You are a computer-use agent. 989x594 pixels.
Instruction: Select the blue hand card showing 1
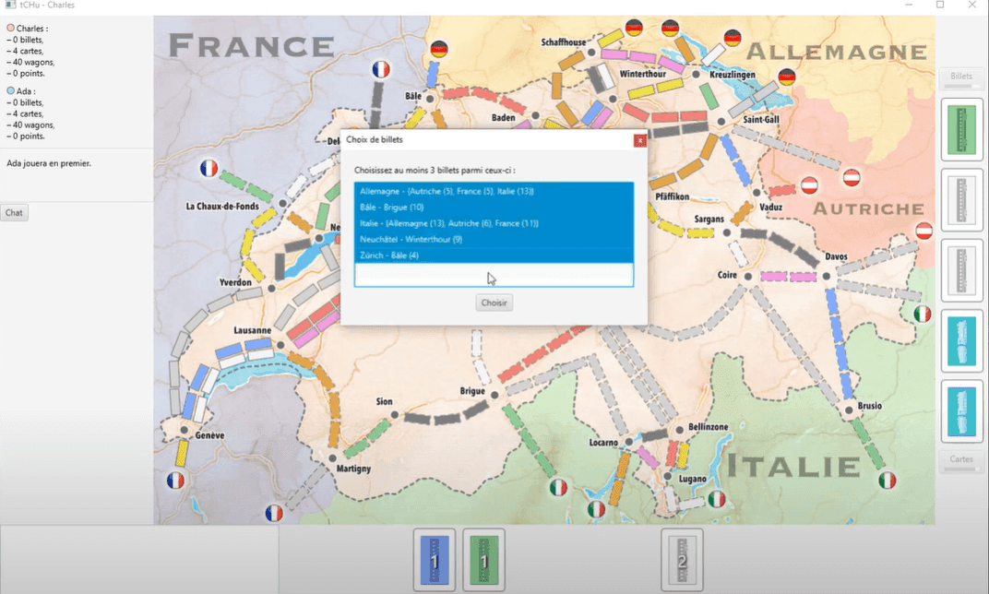point(435,560)
